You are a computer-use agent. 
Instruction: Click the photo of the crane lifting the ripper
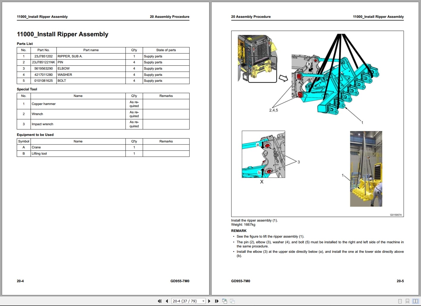coord(366,169)
